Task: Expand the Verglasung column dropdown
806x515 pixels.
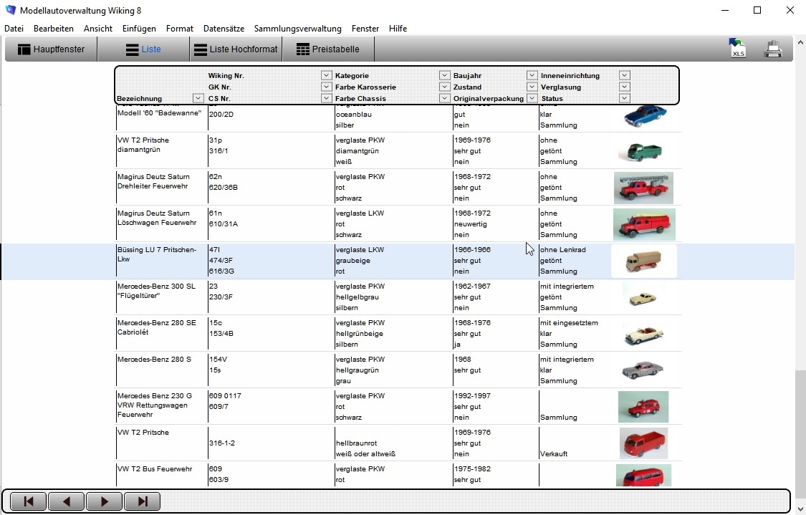Action: [x=624, y=87]
